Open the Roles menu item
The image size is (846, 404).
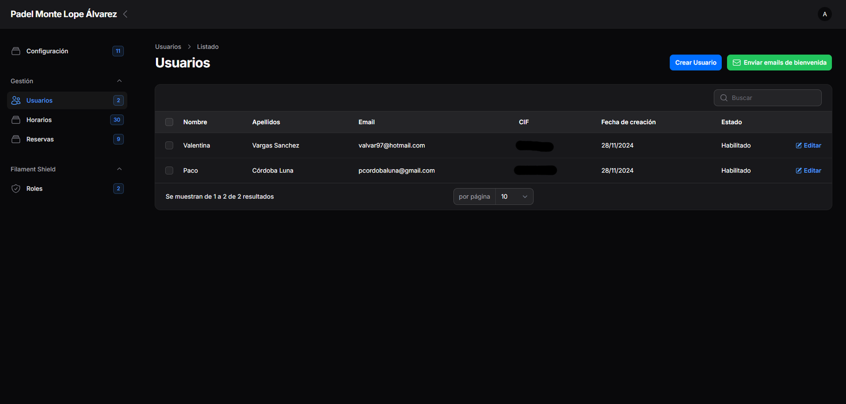pos(34,189)
